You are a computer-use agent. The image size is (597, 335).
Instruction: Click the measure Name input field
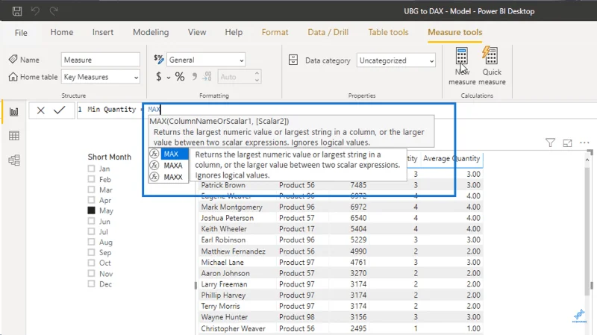pos(101,60)
